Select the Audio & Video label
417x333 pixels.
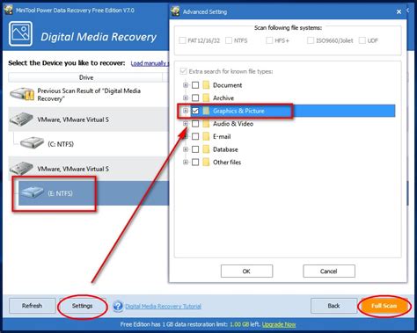[x=233, y=124]
